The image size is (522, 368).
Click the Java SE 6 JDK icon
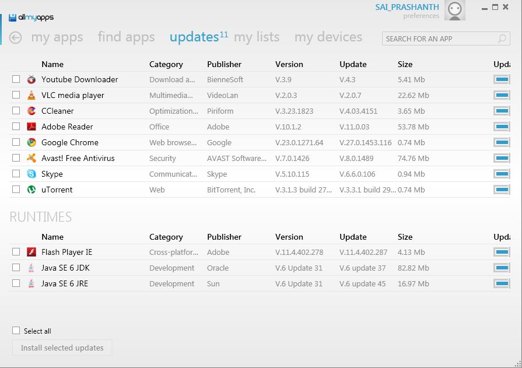[30, 268]
